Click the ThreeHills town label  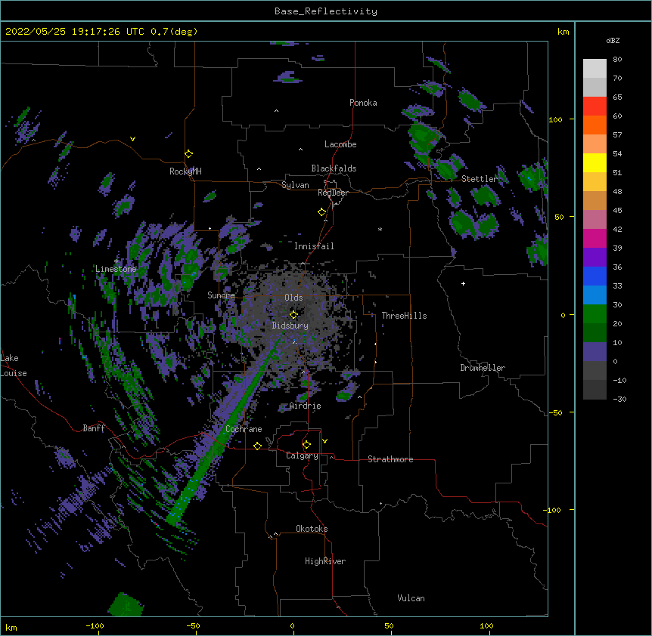(404, 316)
